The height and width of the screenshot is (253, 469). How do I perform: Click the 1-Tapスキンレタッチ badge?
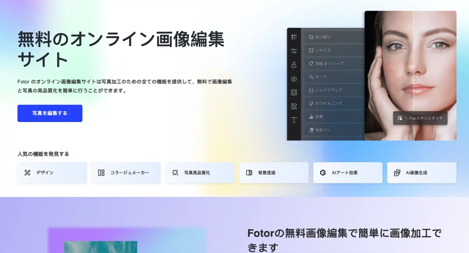pyautogui.click(x=420, y=118)
